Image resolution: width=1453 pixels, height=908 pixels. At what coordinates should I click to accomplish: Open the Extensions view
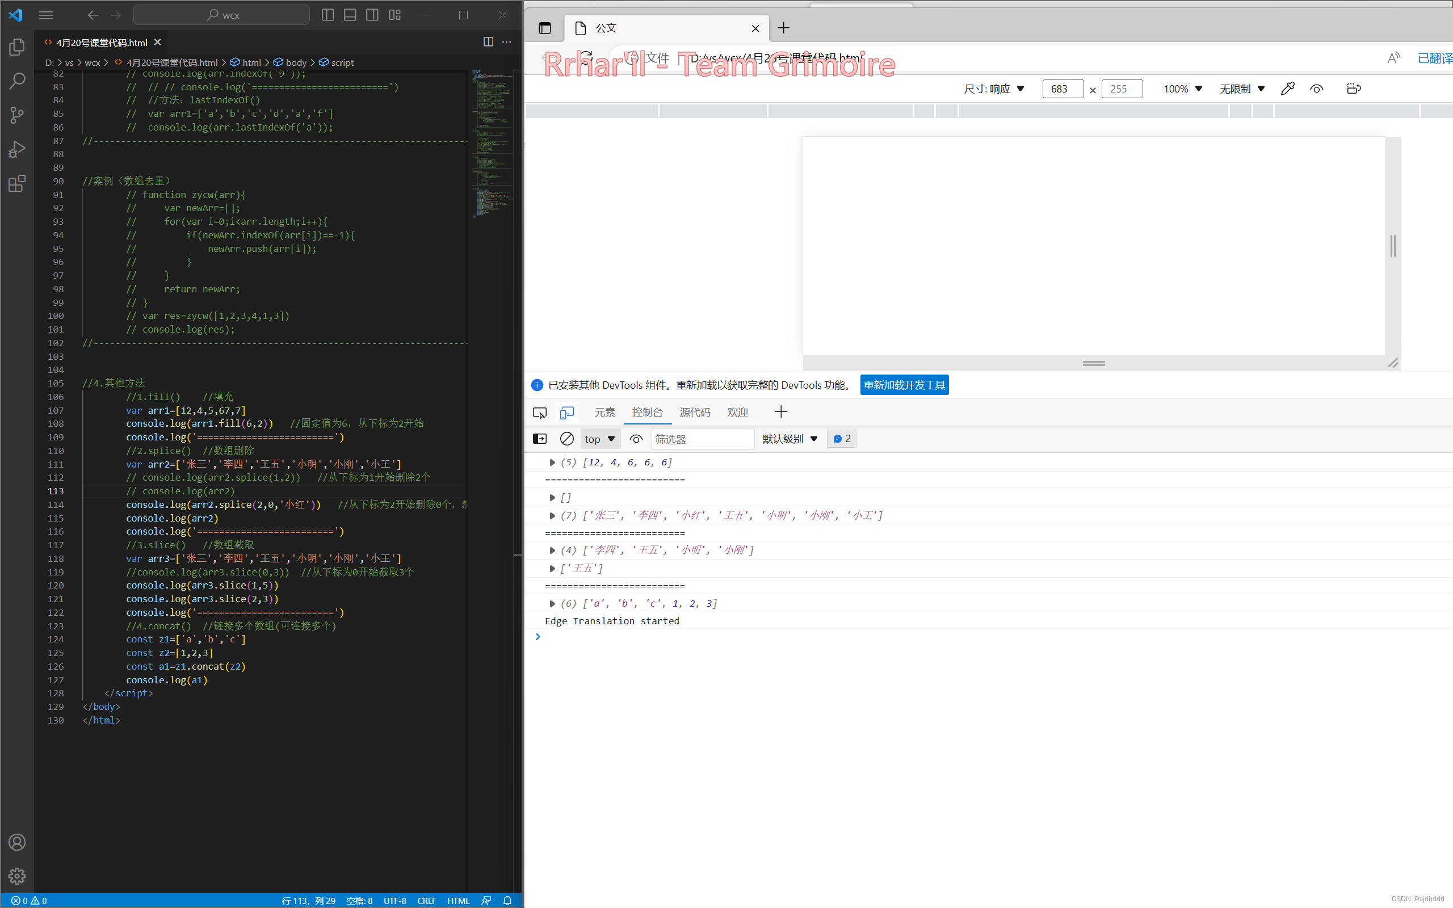(x=17, y=183)
